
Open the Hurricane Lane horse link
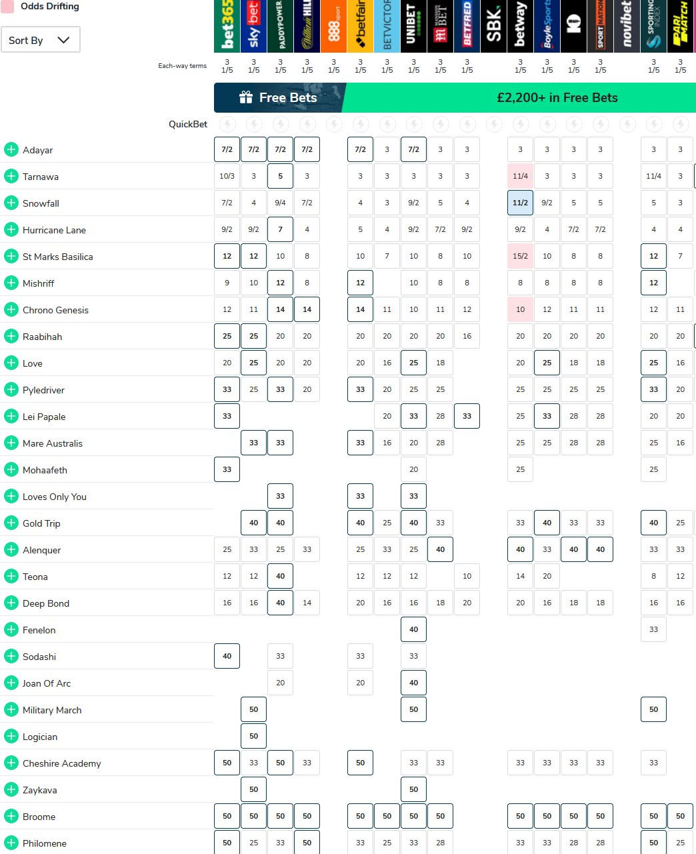(x=54, y=230)
